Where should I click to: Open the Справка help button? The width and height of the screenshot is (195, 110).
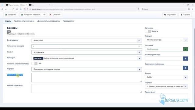[x=185, y=15]
